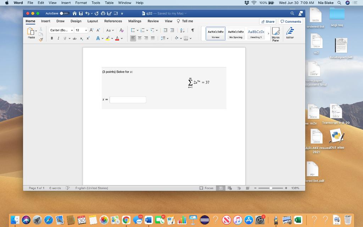Apply superscript formatting

click(88, 38)
